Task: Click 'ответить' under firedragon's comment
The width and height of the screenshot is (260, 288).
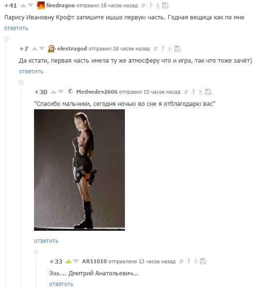Action: coord(16,28)
